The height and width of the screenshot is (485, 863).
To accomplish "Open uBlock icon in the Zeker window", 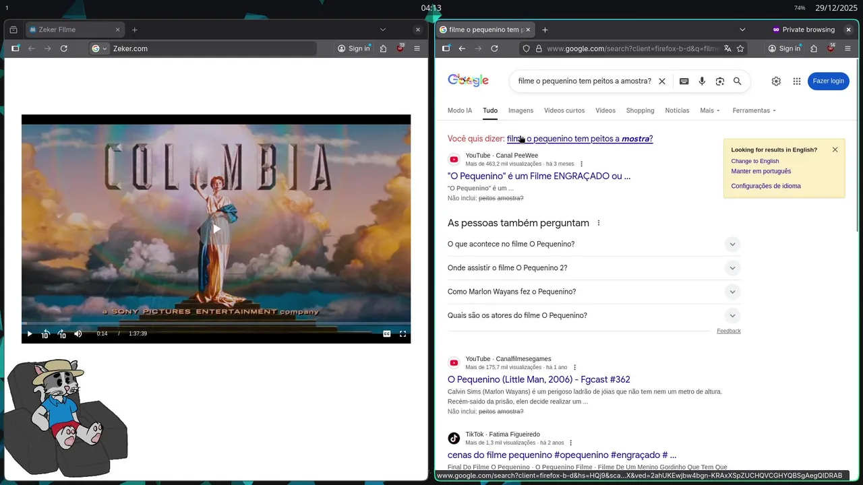I will pyautogui.click(x=400, y=48).
